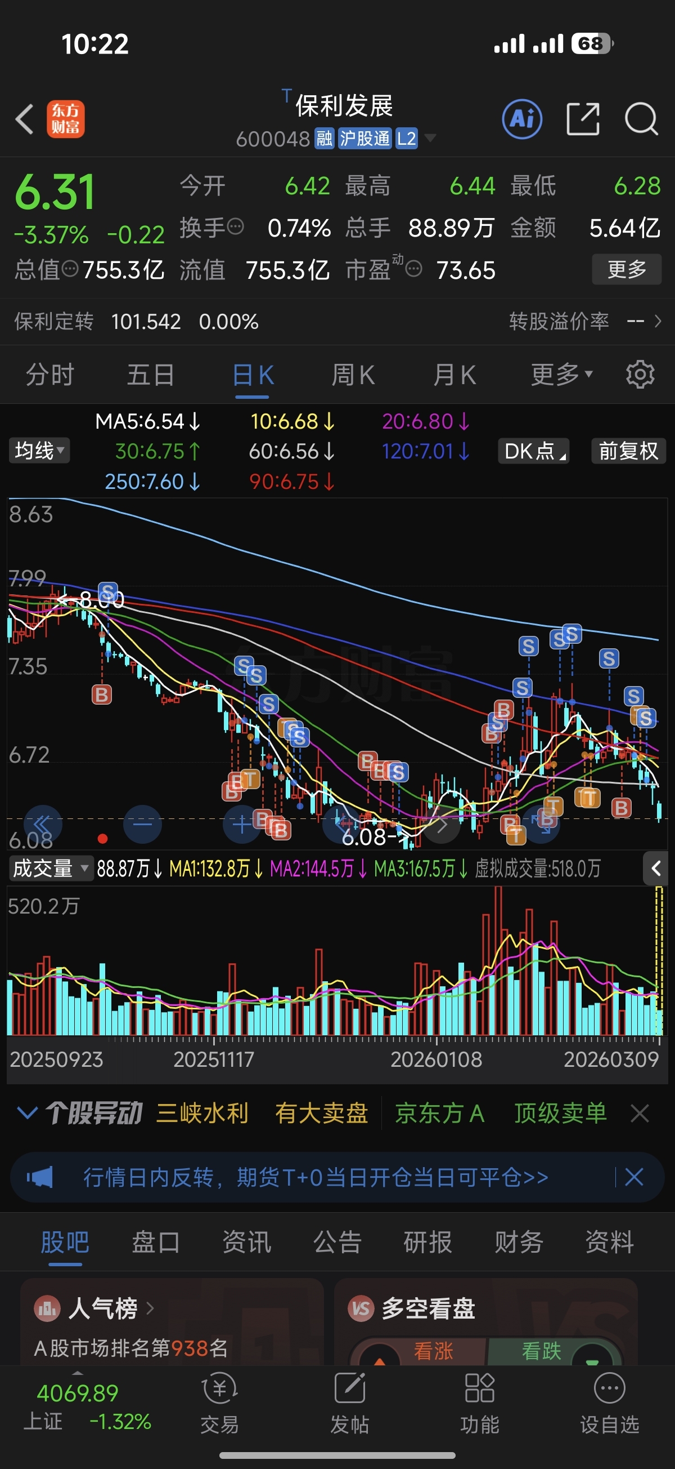The width and height of the screenshot is (675, 1469).
Task: Open the 公告 tab
Action: (337, 1242)
